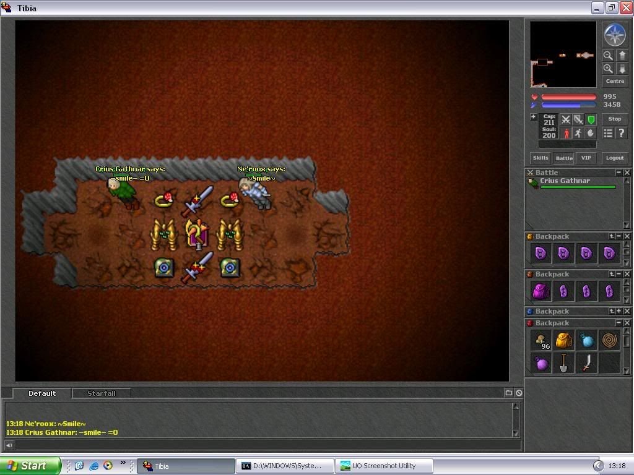Switch to the Starfall chat tab

102,393
